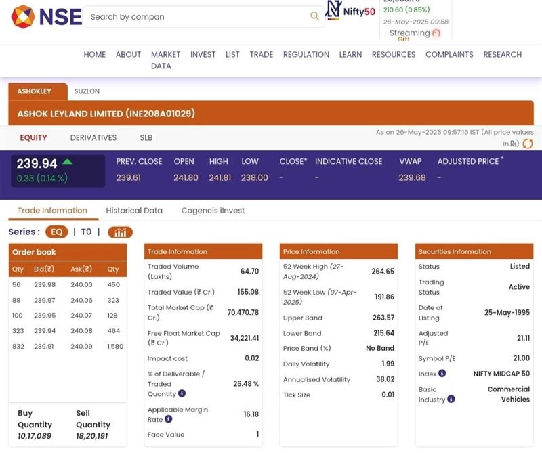Open the SUZLON stock tab
The width and height of the screenshot is (542, 453).
click(87, 91)
